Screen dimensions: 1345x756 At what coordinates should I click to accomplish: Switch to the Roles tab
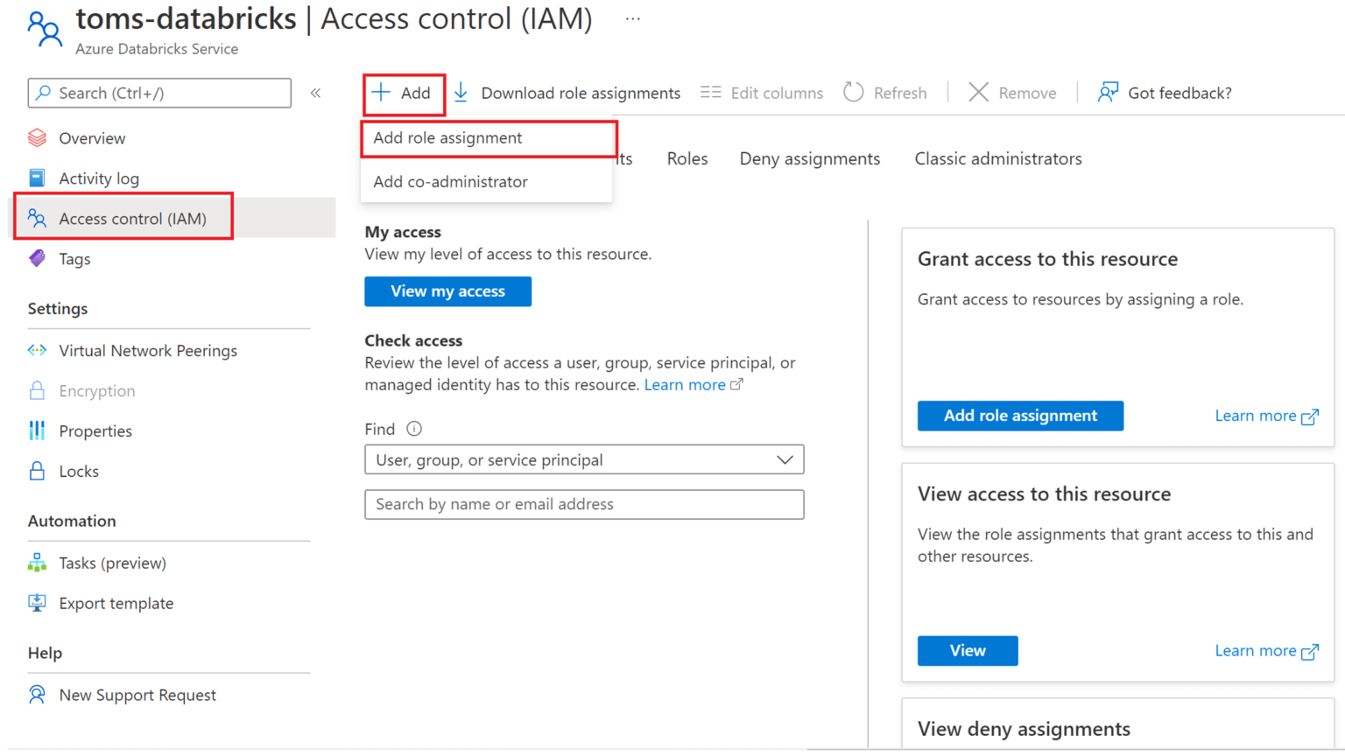(x=687, y=158)
